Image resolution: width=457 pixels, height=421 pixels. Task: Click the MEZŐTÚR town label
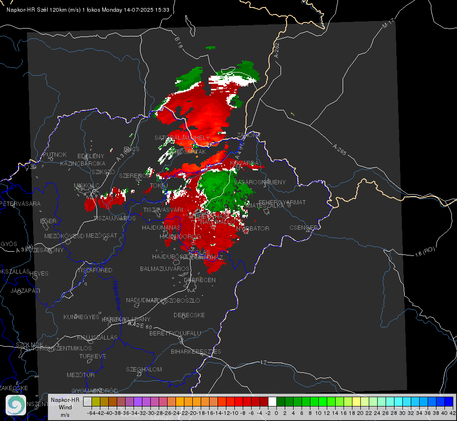(x=81, y=375)
